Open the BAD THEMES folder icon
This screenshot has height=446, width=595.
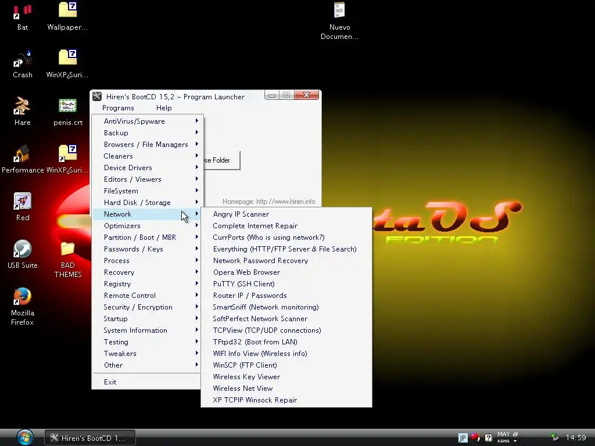click(68, 249)
